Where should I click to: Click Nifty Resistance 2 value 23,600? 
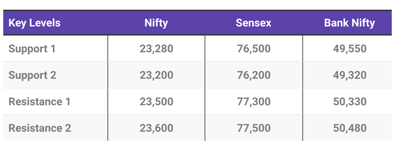pyautogui.click(x=156, y=128)
